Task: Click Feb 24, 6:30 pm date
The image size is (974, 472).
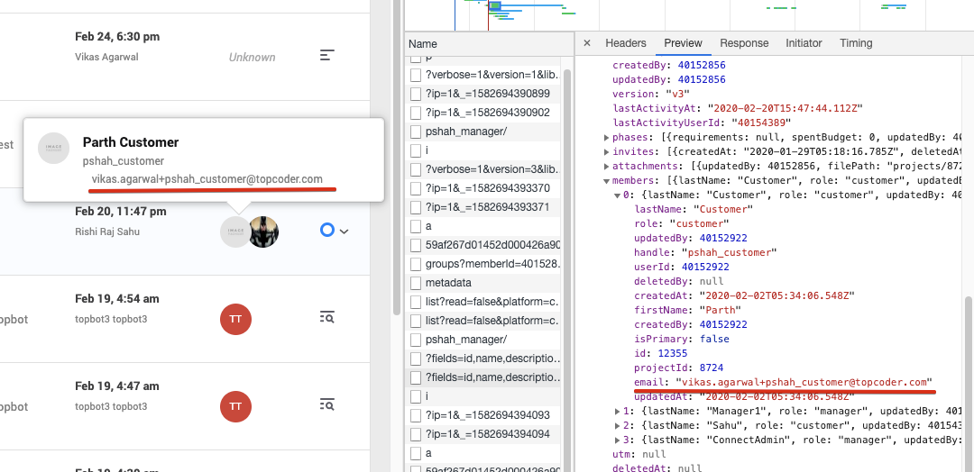Action: [117, 37]
